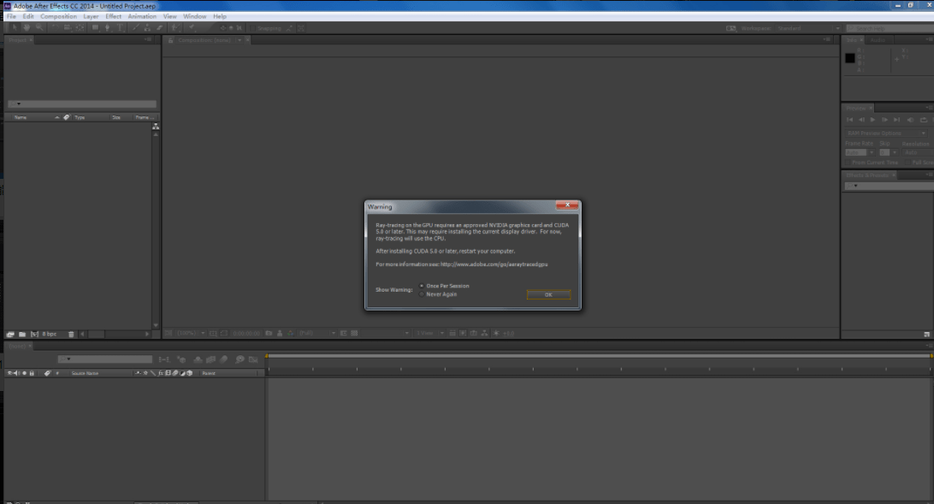Image resolution: width=934 pixels, height=504 pixels.
Task: Click the snapshot camera icon in Composition panel
Action: click(269, 333)
